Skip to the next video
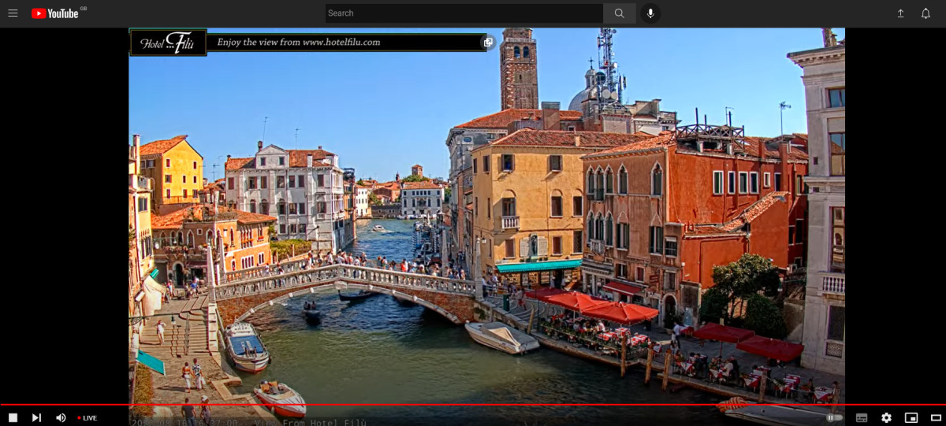 click(36, 417)
